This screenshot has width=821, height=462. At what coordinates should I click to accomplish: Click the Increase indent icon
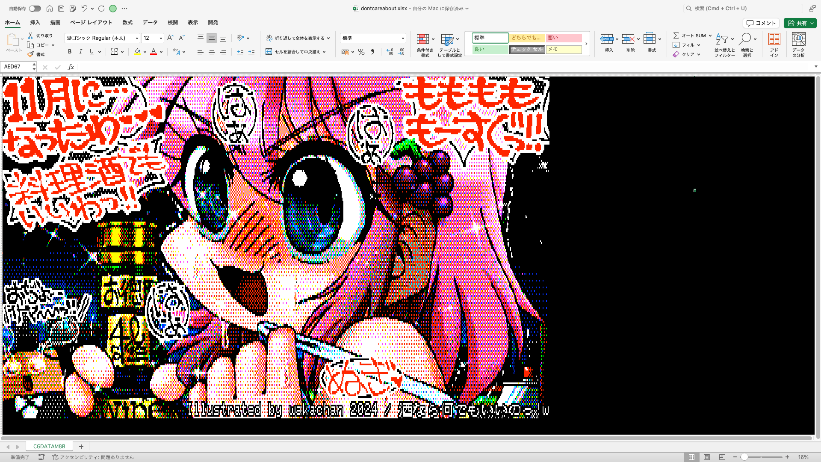251,52
